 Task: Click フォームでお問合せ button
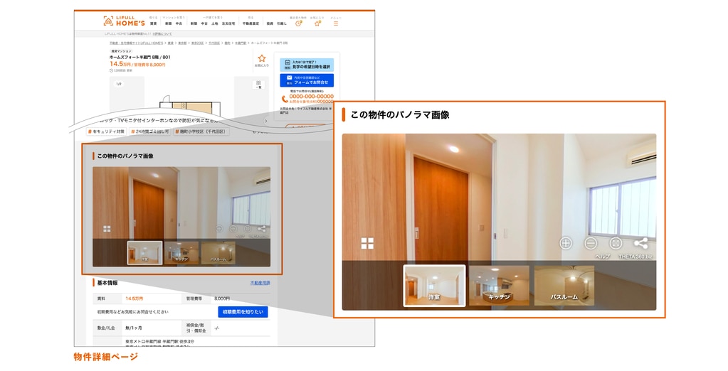point(307,80)
